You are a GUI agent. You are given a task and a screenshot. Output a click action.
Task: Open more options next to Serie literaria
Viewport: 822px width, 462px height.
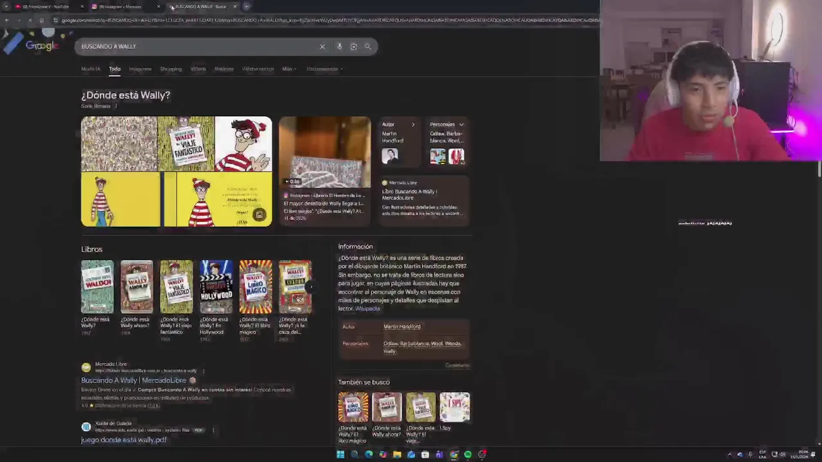pyautogui.click(x=116, y=106)
